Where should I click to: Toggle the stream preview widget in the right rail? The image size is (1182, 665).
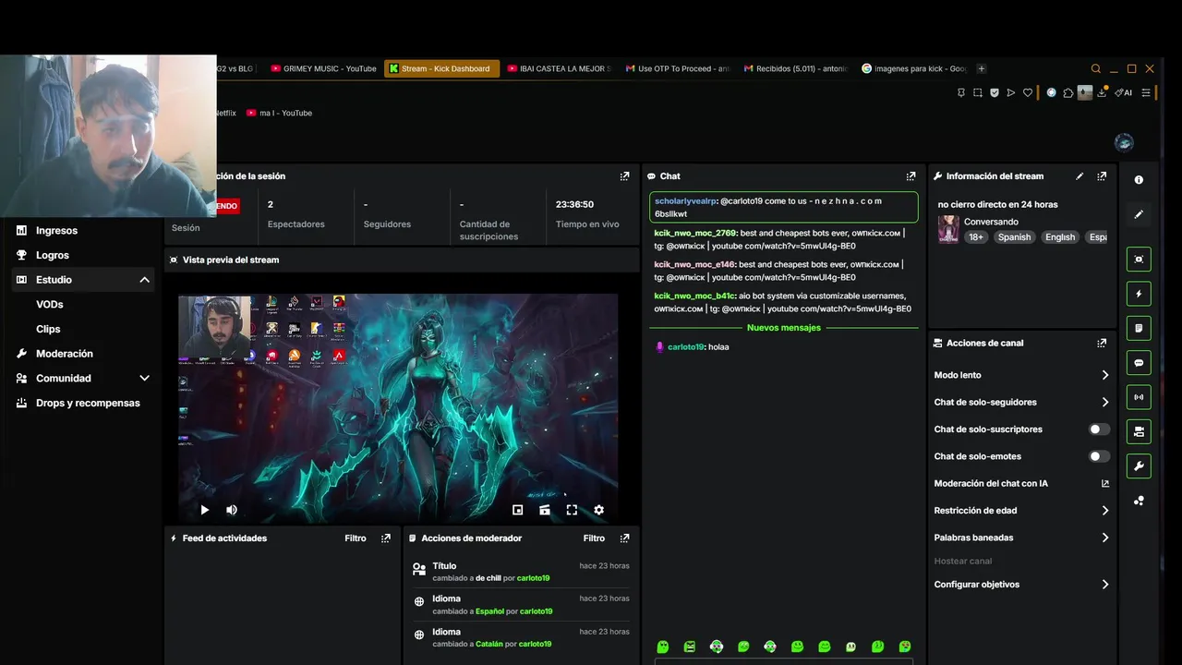1139,260
